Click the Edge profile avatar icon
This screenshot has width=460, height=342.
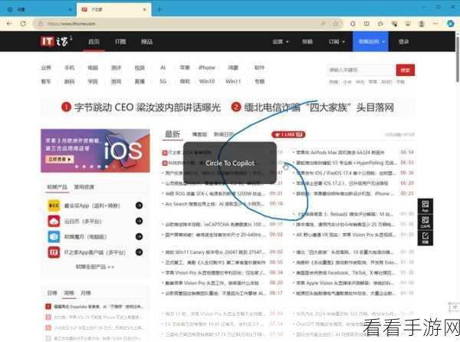click(422, 24)
